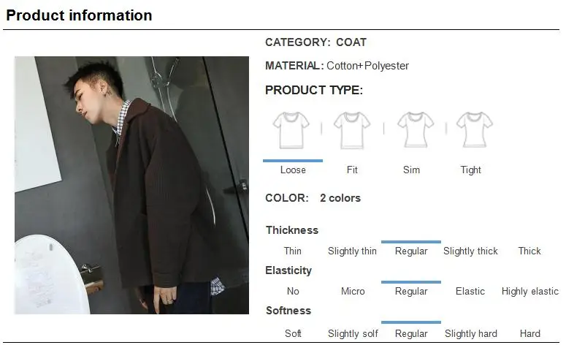Select the Tight t-shirt icon
This screenshot has height=345, width=566.
click(x=474, y=130)
